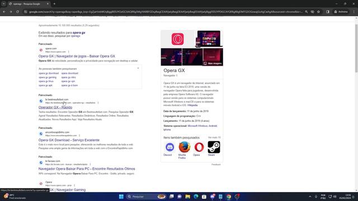Open Navegador Opera Baixar Para PC result
Image resolution: width=358 pixels, height=201 pixels.
click(87, 169)
